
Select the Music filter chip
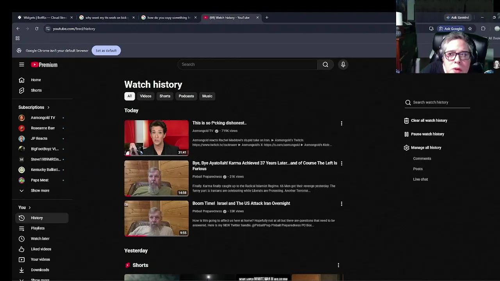207,96
